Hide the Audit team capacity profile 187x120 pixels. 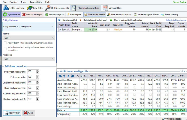pyautogui.click(x=183, y=71)
